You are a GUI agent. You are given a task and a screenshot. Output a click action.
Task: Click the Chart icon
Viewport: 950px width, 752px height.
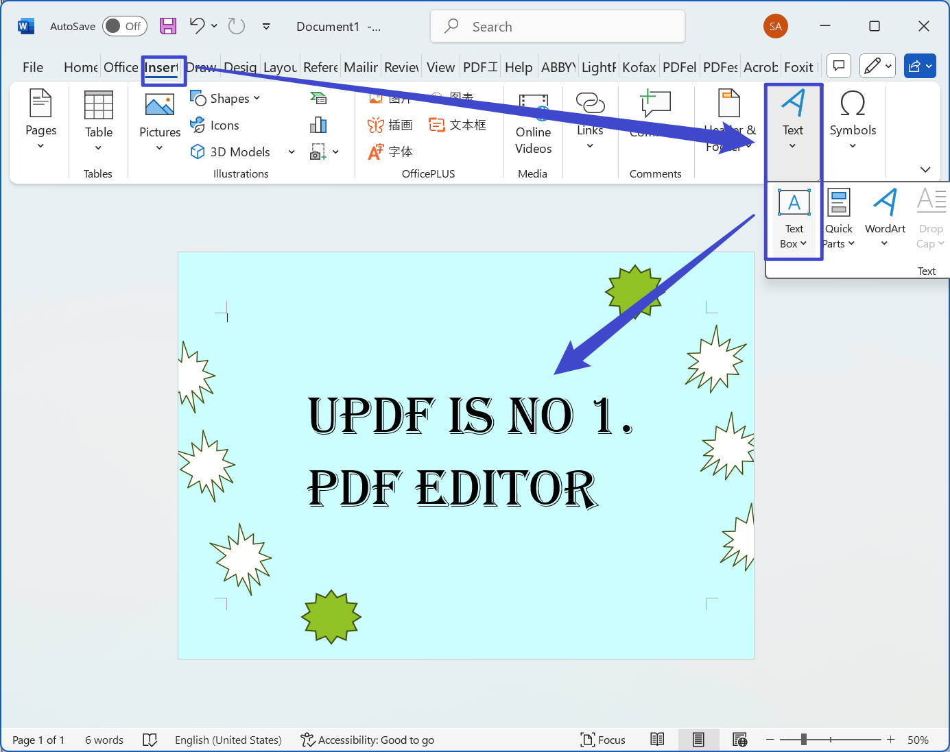tap(318, 125)
